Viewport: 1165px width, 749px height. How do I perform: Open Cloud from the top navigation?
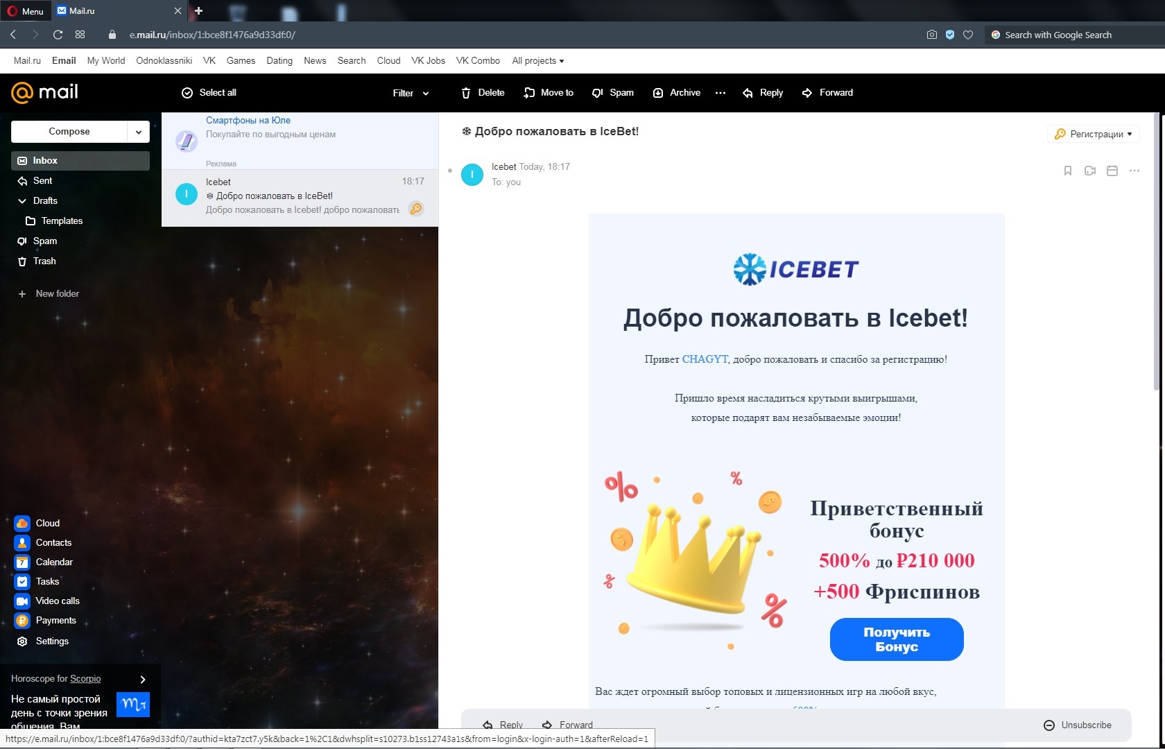pyautogui.click(x=389, y=61)
